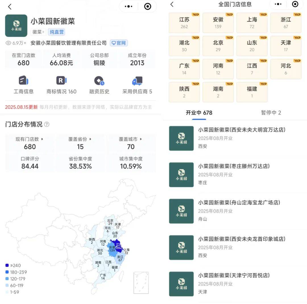Open 融资历史 financing history icon
Image resolution: width=307 pixels, height=304 pixels.
point(99,81)
